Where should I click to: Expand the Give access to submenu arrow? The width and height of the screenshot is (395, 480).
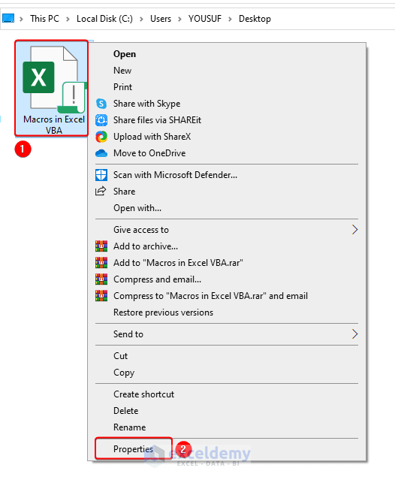(354, 230)
